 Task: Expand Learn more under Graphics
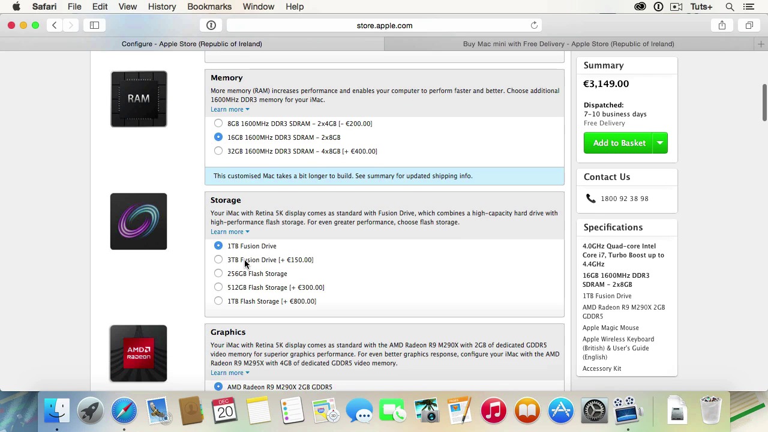(x=230, y=373)
